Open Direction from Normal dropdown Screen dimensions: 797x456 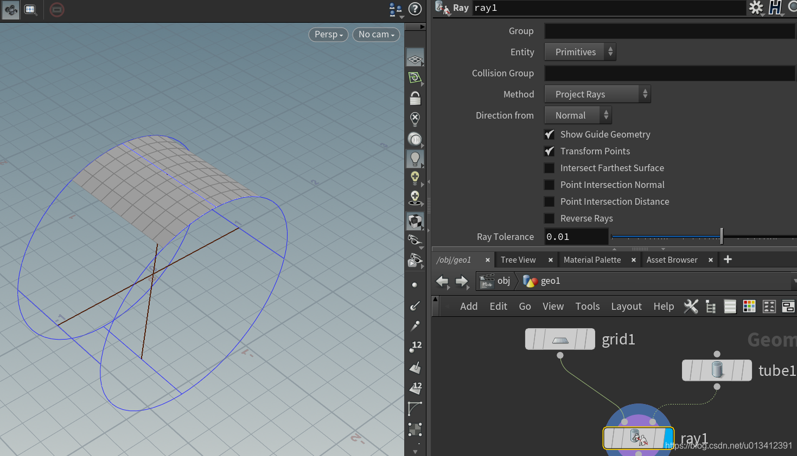pyautogui.click(x=578, y=115)
